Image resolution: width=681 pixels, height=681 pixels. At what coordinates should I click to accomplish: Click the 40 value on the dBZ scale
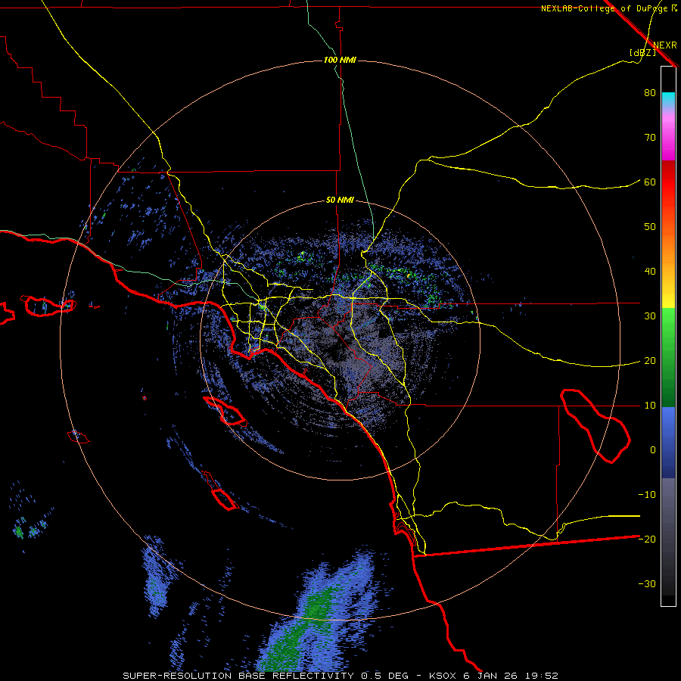[650, 272]
